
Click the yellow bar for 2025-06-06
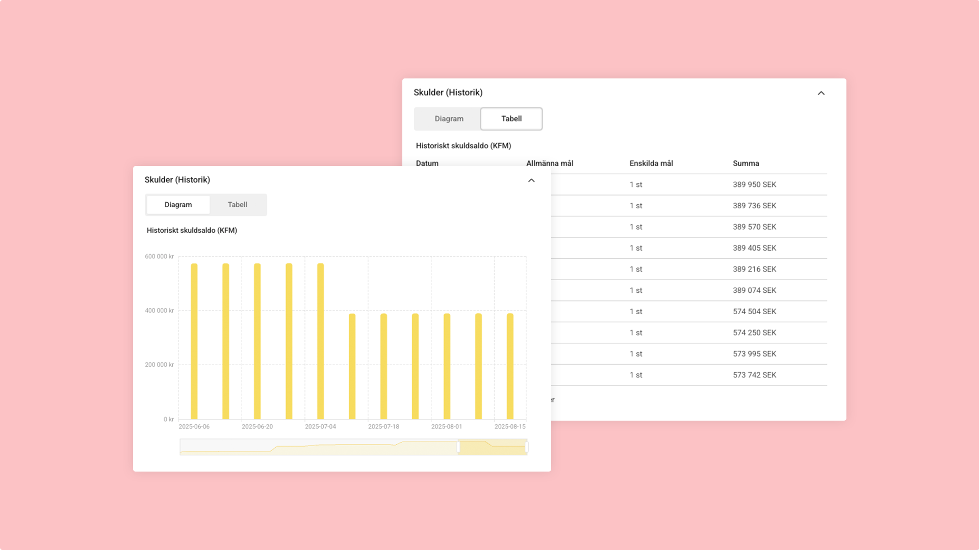point(194,341)
